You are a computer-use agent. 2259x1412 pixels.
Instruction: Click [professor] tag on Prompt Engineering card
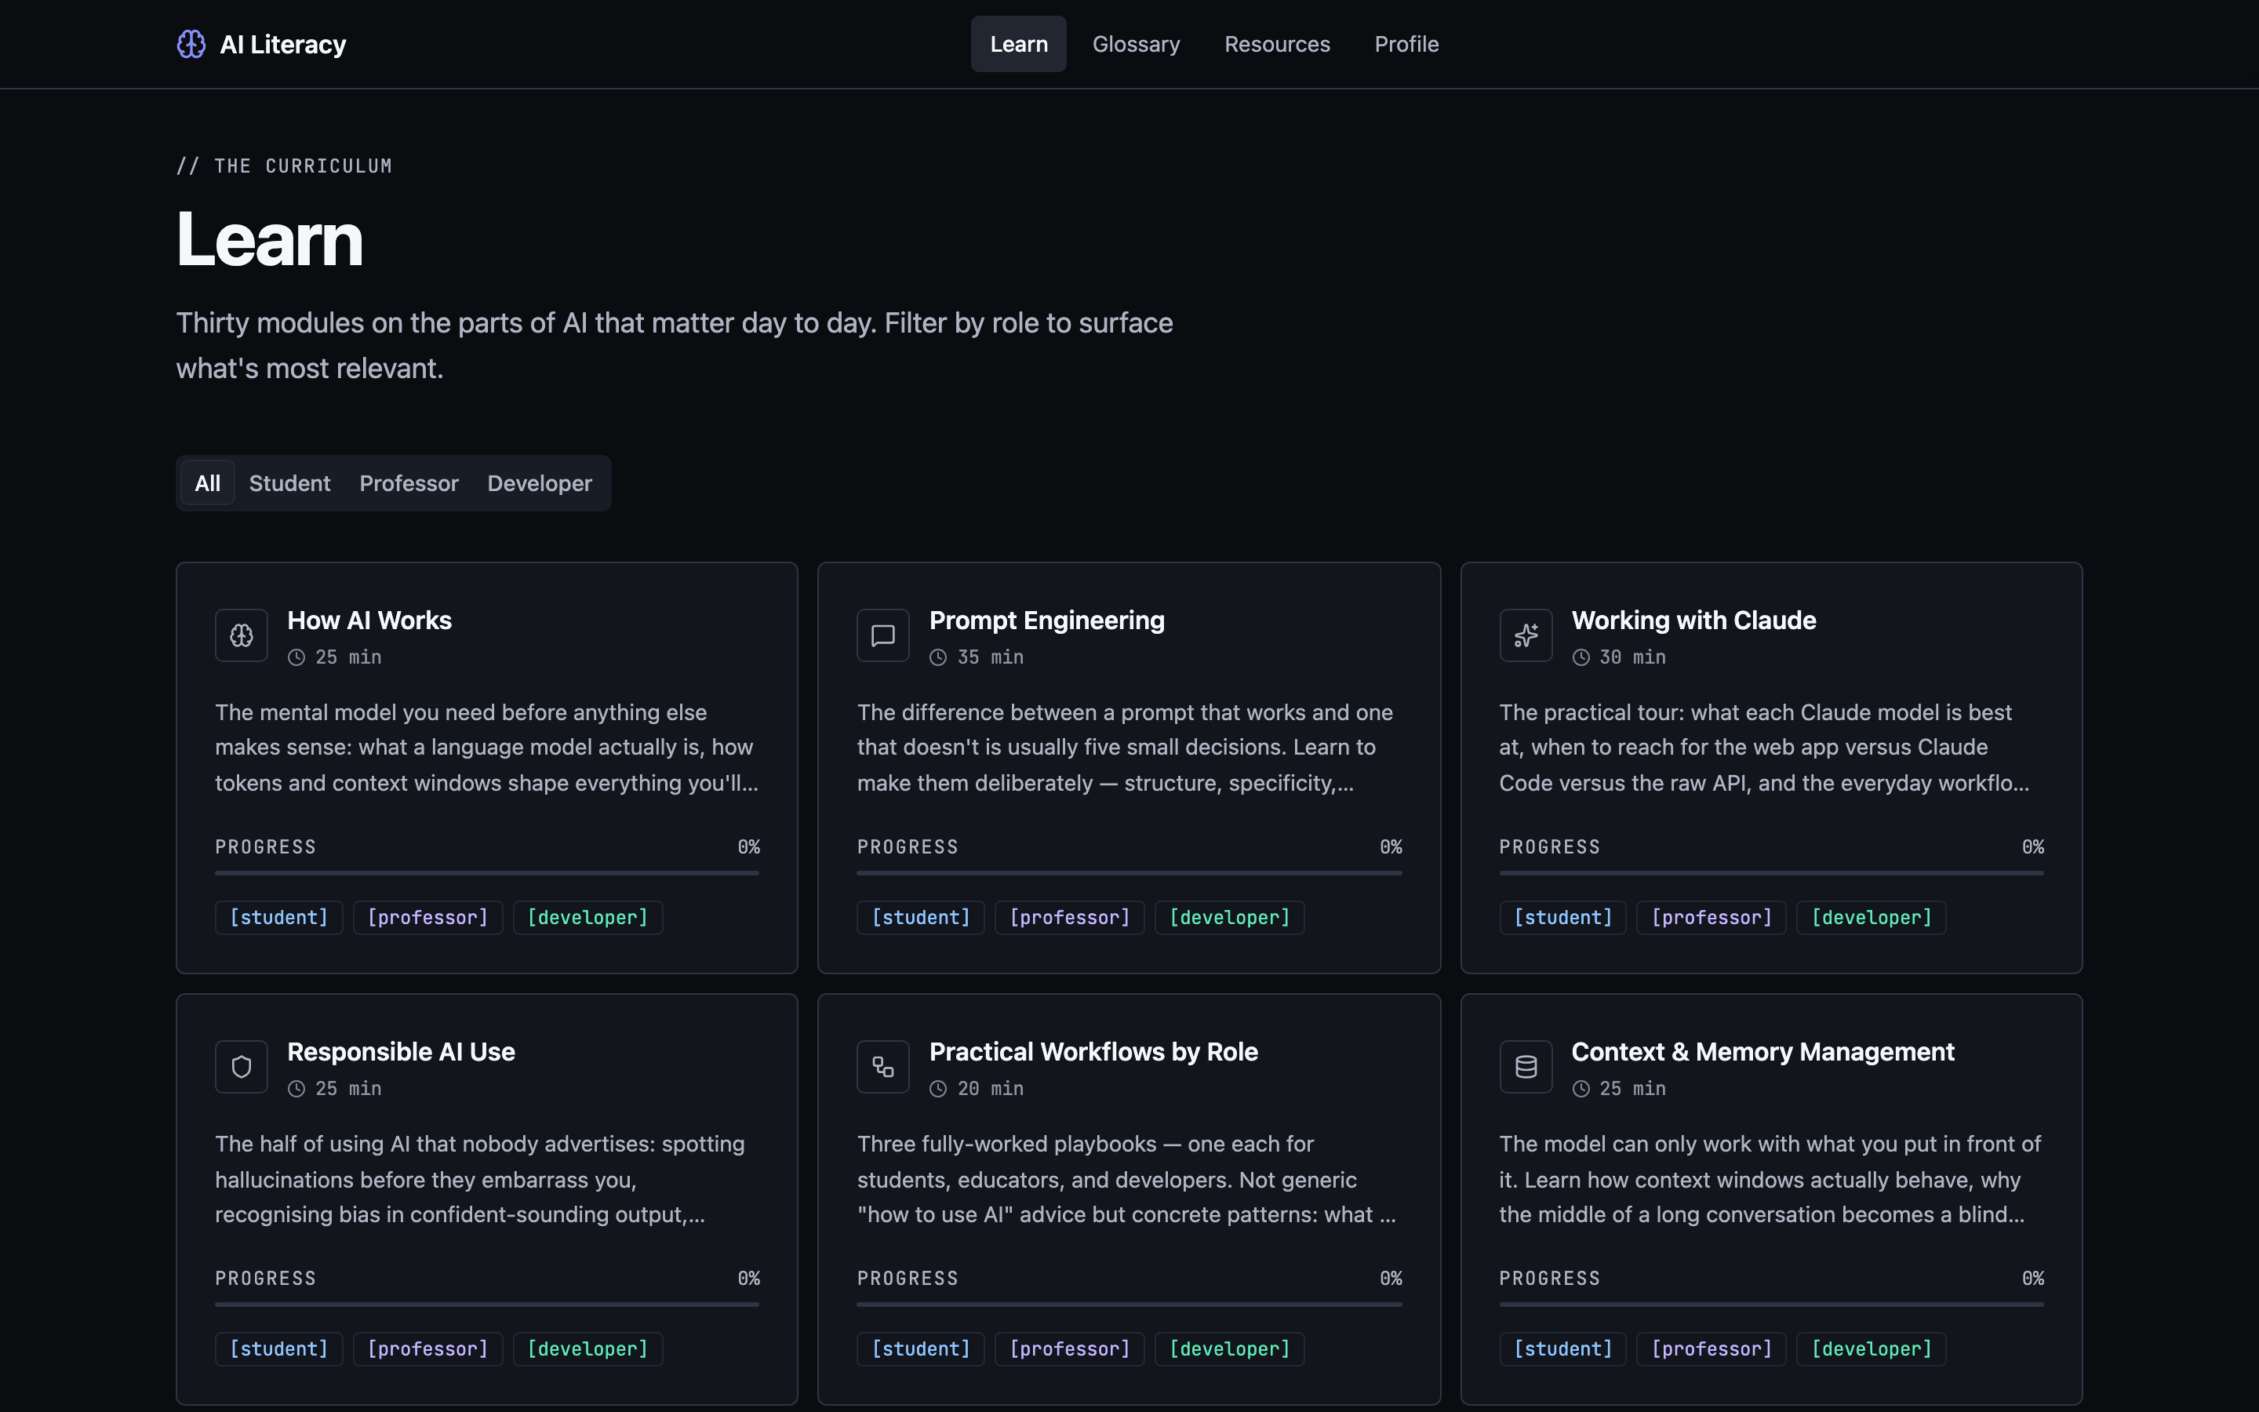tap(1070, 917)
